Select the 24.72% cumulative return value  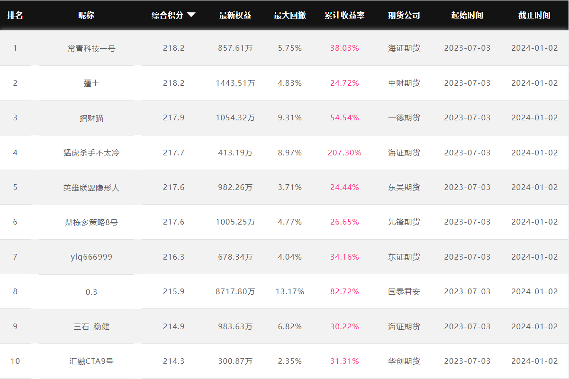344,83
